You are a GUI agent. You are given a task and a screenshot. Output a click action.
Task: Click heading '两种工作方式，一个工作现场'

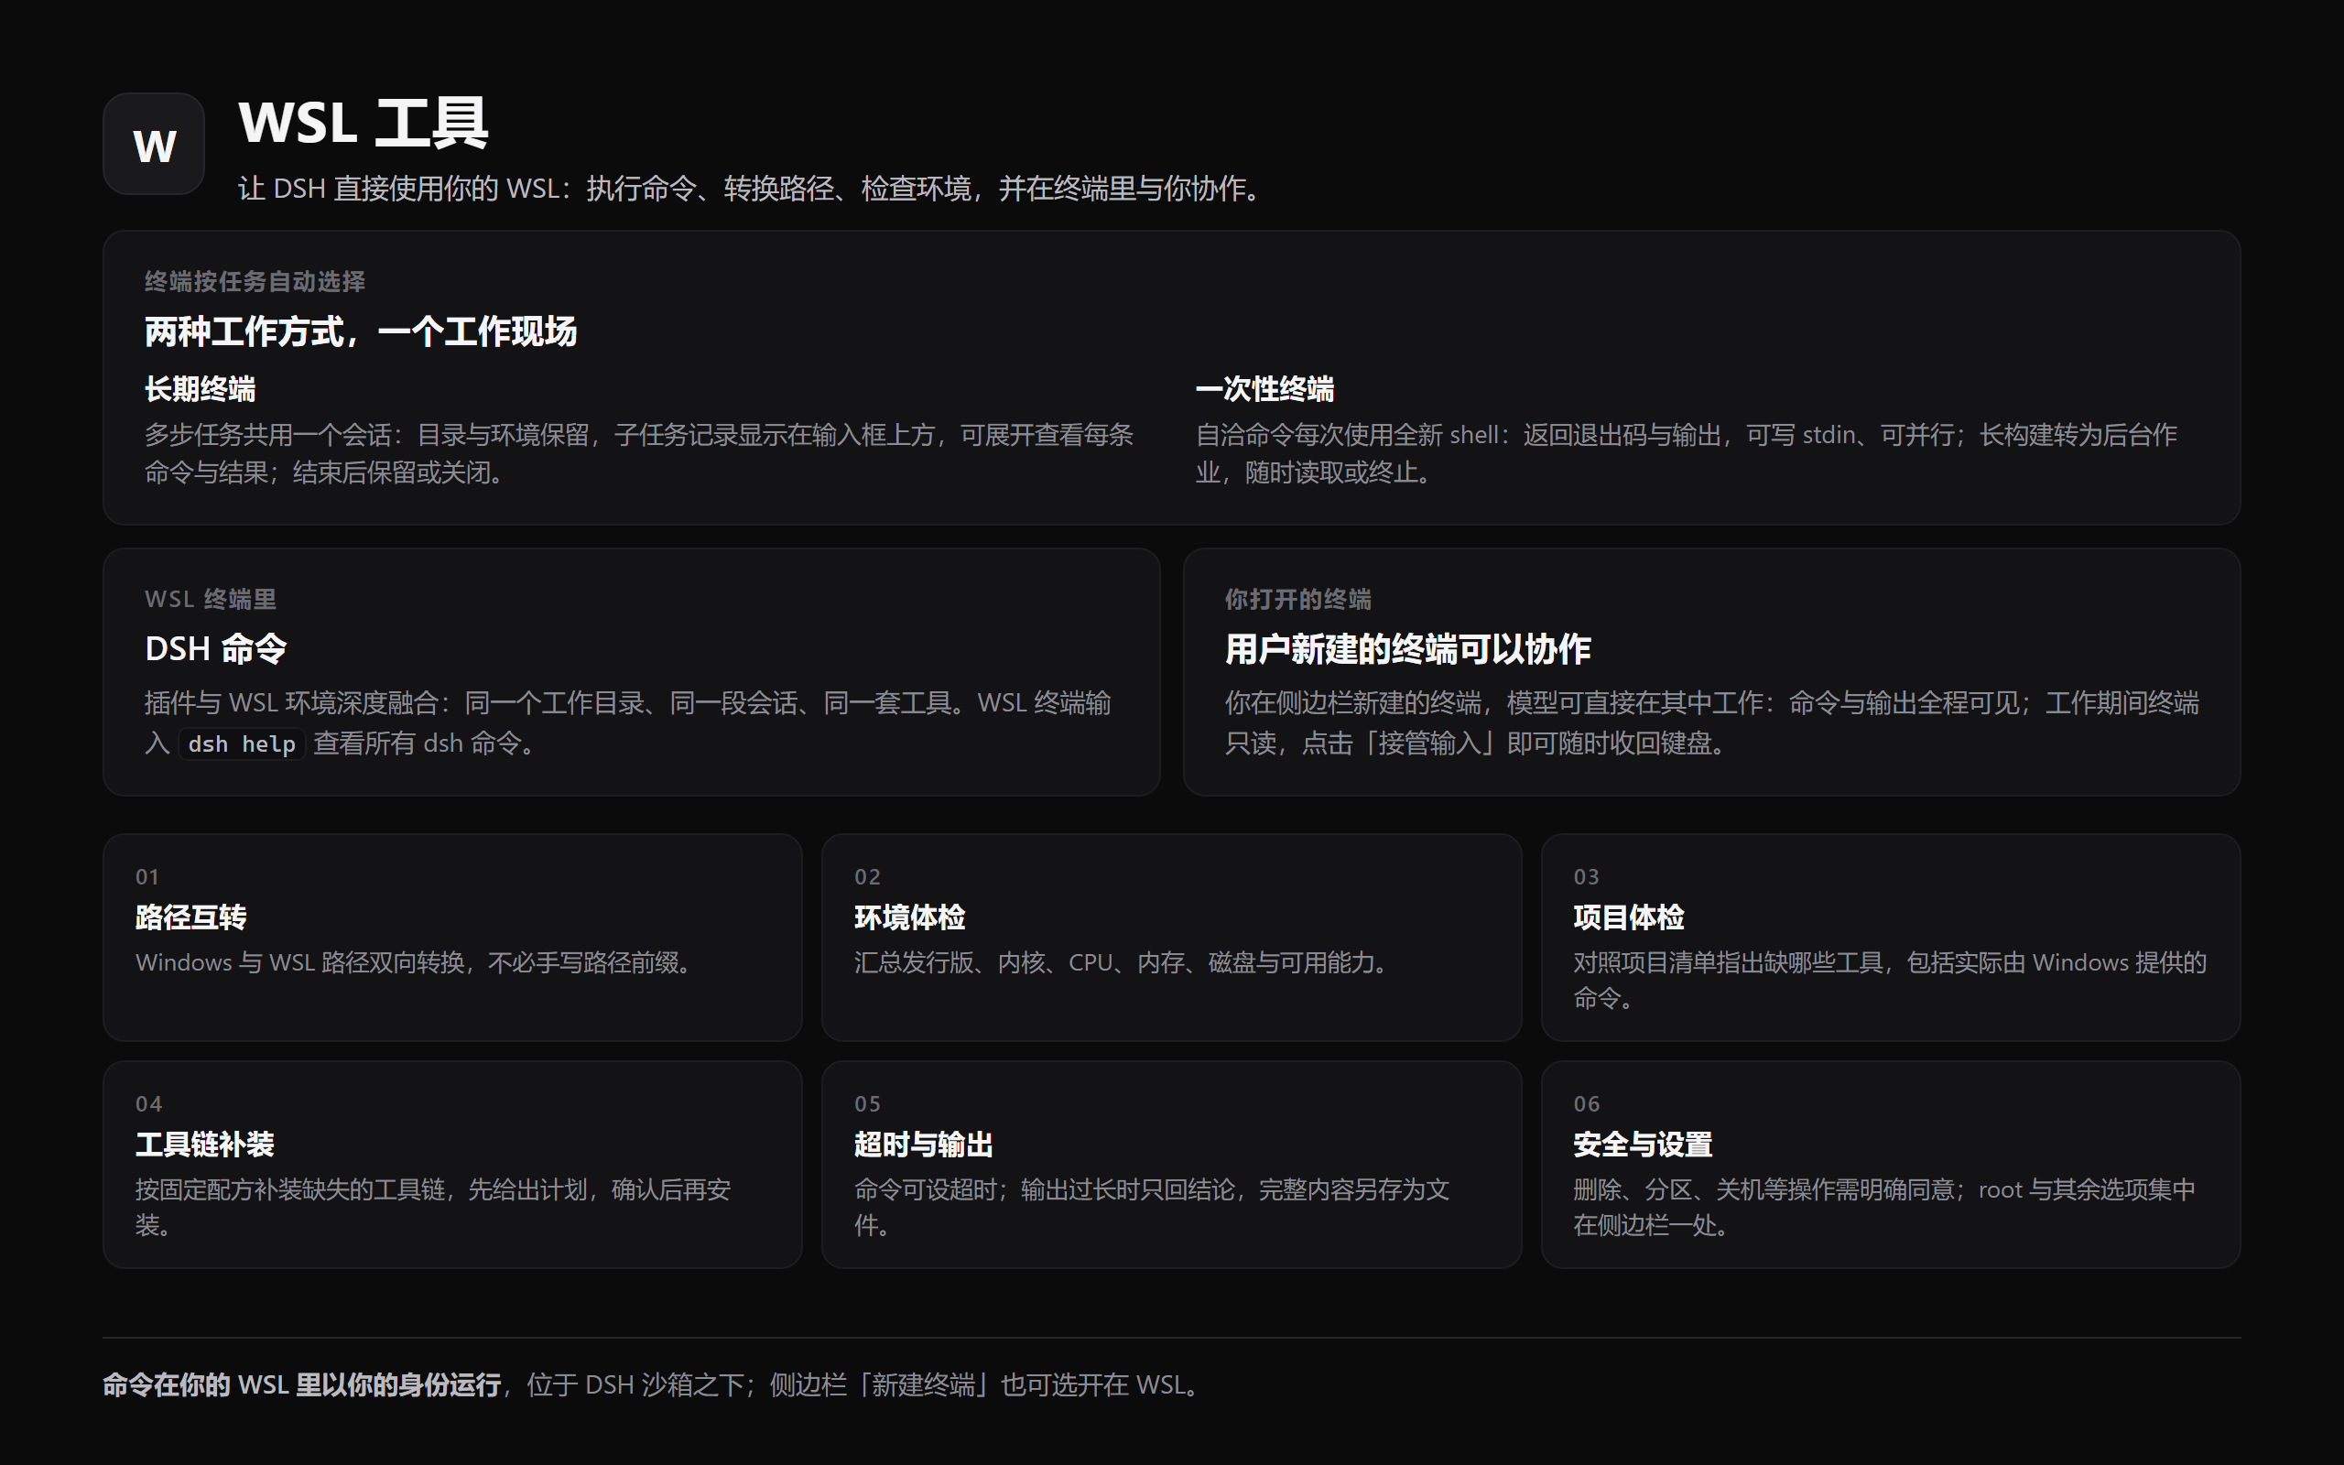click(x=361, y=332)
